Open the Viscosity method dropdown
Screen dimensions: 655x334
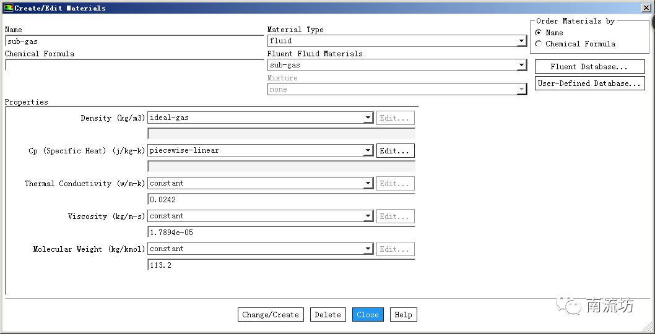(260, 216)
